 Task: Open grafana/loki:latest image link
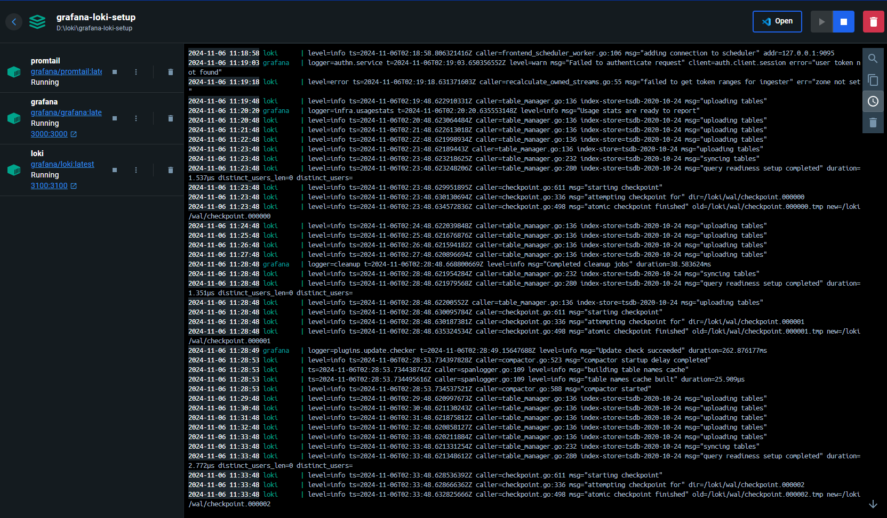(62, 164)
